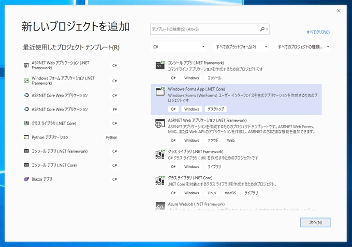This screenshot has height=247, width=352.
Task: Select コンソール アプリ (.NET Framework) template title
Action: (196, 63)
